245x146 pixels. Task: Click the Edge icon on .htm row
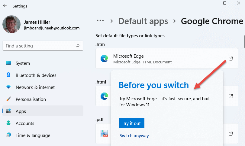[104, 59]
